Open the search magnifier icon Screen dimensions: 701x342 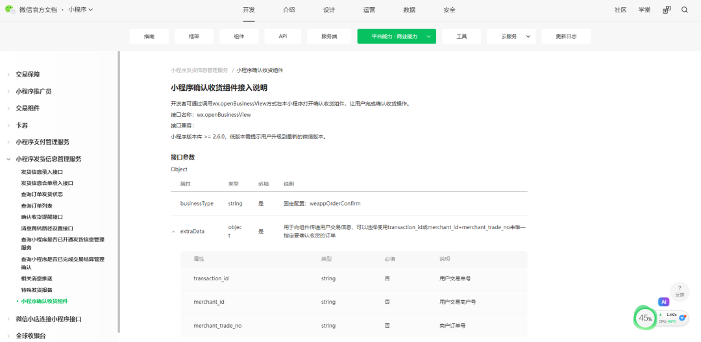685,10
